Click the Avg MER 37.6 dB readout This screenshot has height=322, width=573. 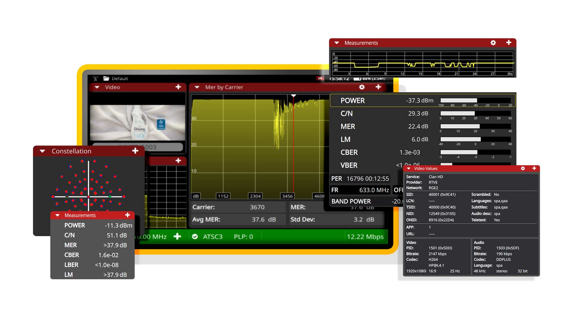tap(238, 219)
